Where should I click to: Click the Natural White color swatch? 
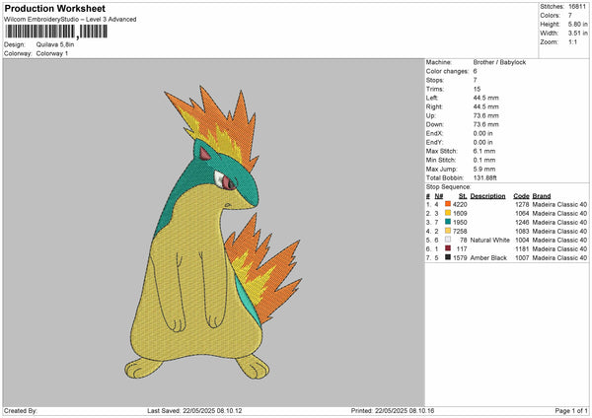pos(448,240)
